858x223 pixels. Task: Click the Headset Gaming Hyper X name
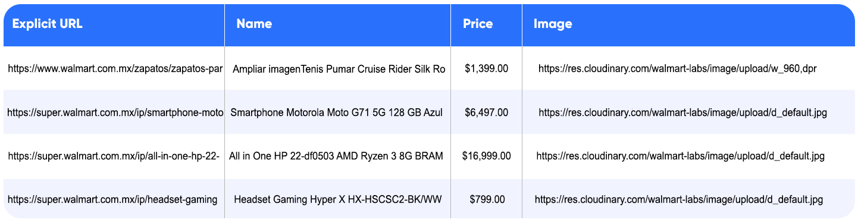pyautogui.click(x=338, y=200)
